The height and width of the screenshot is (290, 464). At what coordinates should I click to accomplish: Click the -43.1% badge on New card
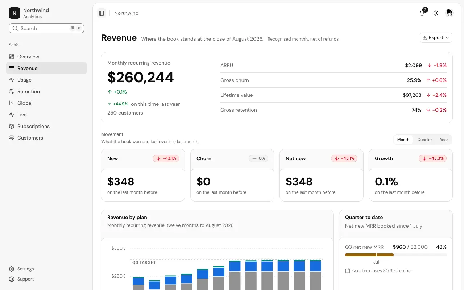tap(166, 158)
